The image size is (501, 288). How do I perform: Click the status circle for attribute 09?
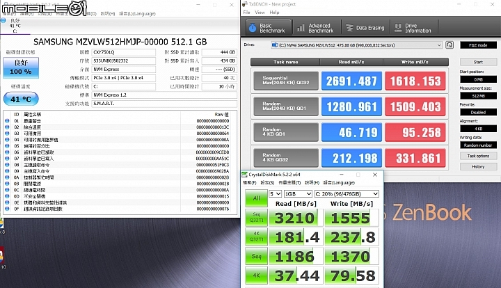click(7, 171)
